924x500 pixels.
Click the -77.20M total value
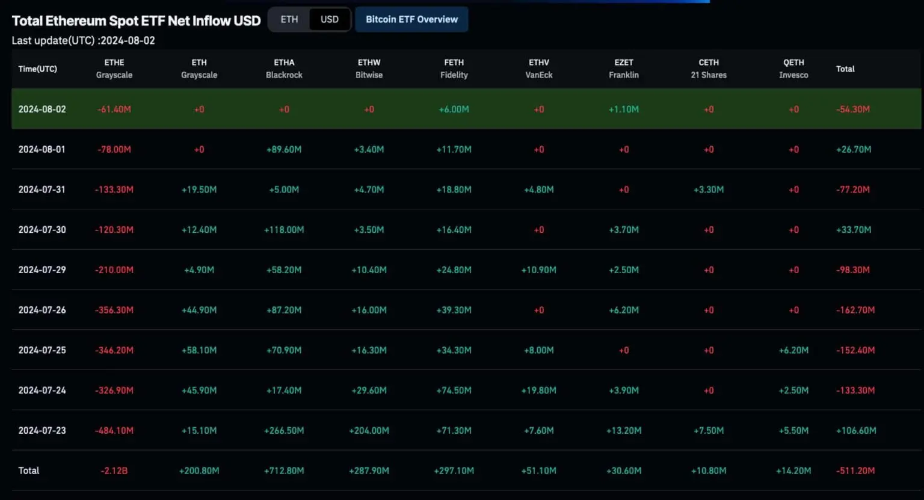point(853,190)
